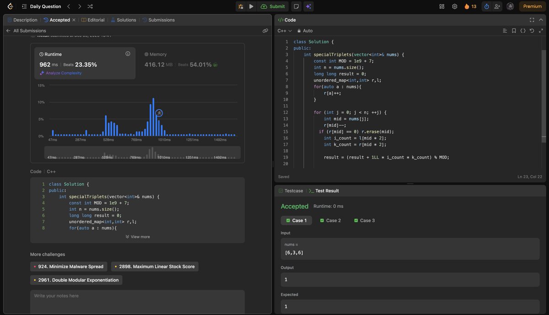
Task: Format the code with align icon
Action: click(x=505, y=31)
